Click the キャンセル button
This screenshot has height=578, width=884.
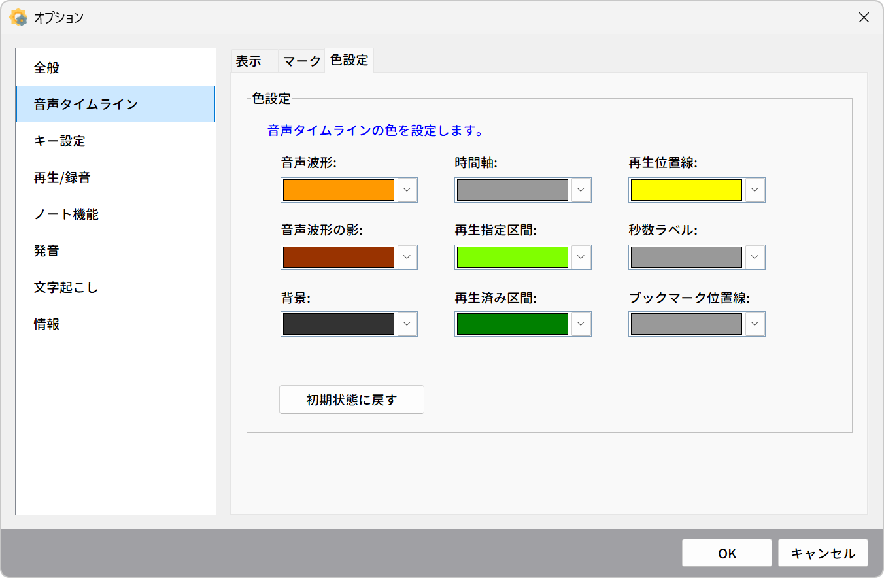click(x=823, y=553)
